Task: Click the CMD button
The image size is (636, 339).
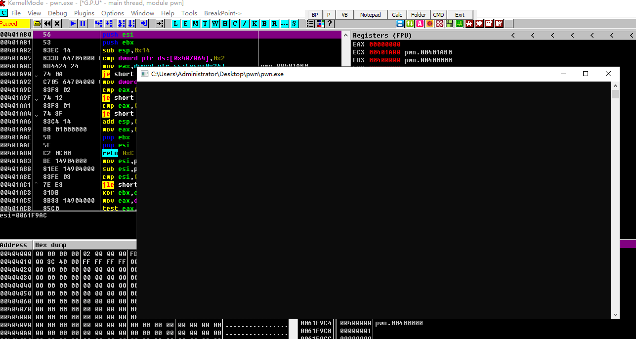Action: 439,15
